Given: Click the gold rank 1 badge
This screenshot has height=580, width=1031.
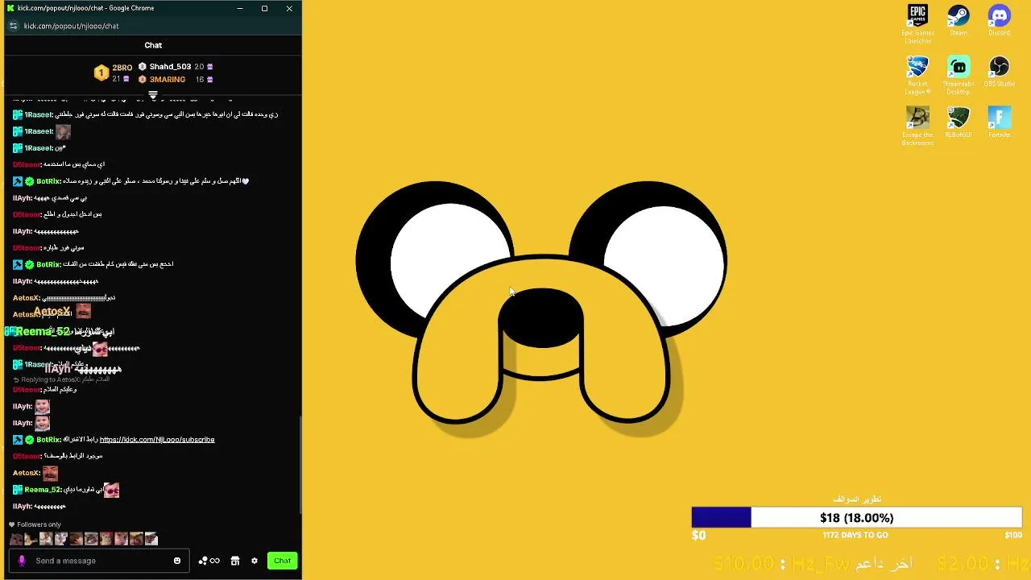Looking at the screenshot, I should [x=101, y=73].
